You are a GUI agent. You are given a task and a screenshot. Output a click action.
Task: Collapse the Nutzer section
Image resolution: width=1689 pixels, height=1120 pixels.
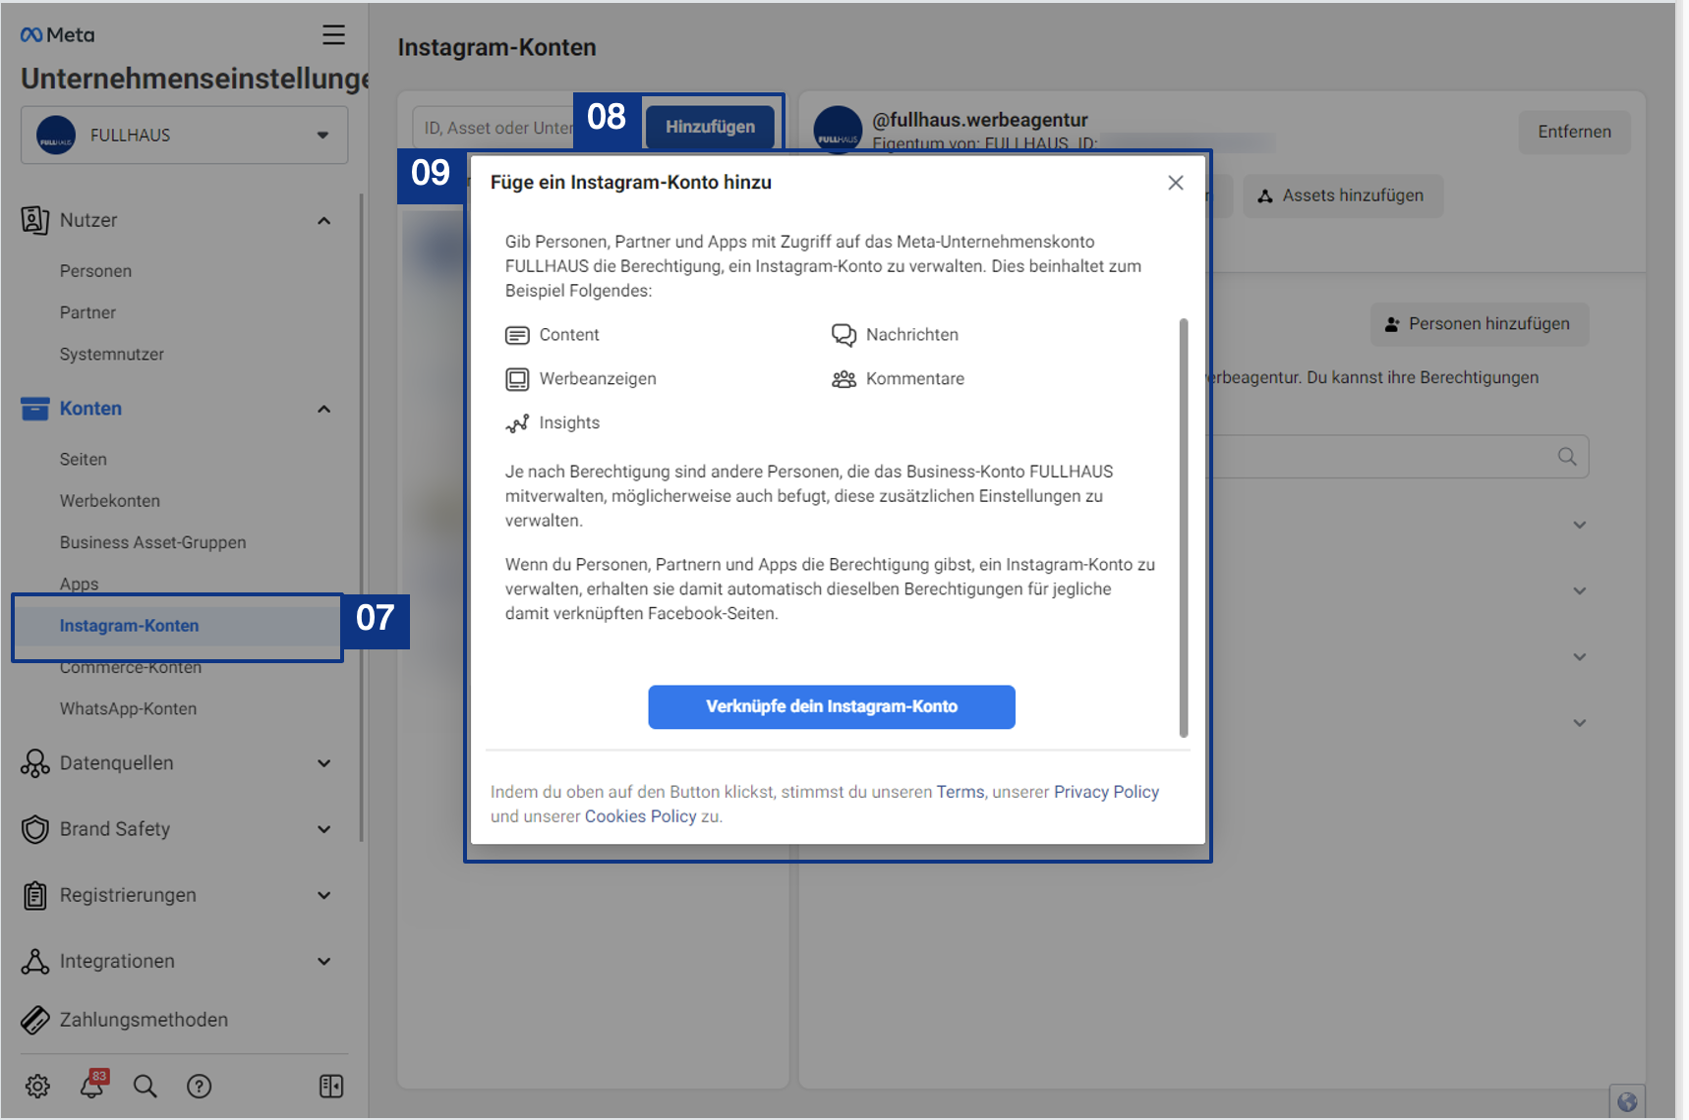[x=323, y=221]
